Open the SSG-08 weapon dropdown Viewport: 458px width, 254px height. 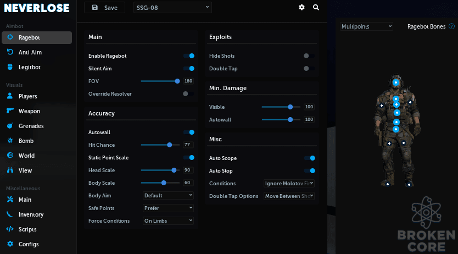172,8
